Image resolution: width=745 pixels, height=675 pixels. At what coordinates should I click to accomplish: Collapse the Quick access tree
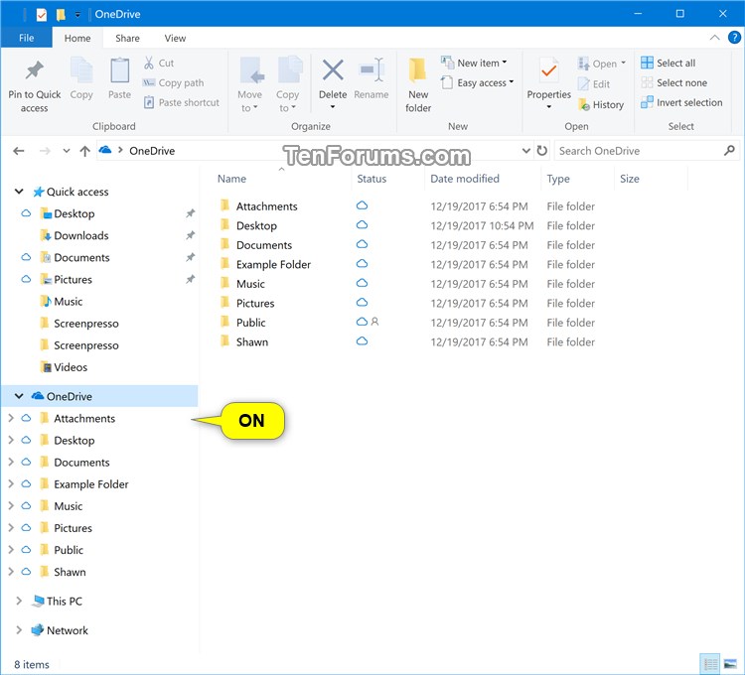coord(19,192)
